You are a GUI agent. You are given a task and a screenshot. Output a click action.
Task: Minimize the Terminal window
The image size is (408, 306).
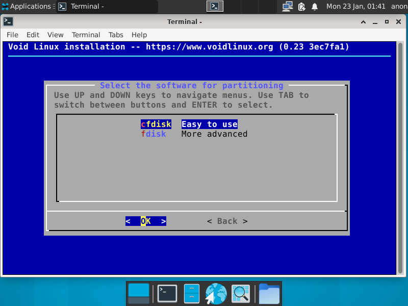(375, 22)
